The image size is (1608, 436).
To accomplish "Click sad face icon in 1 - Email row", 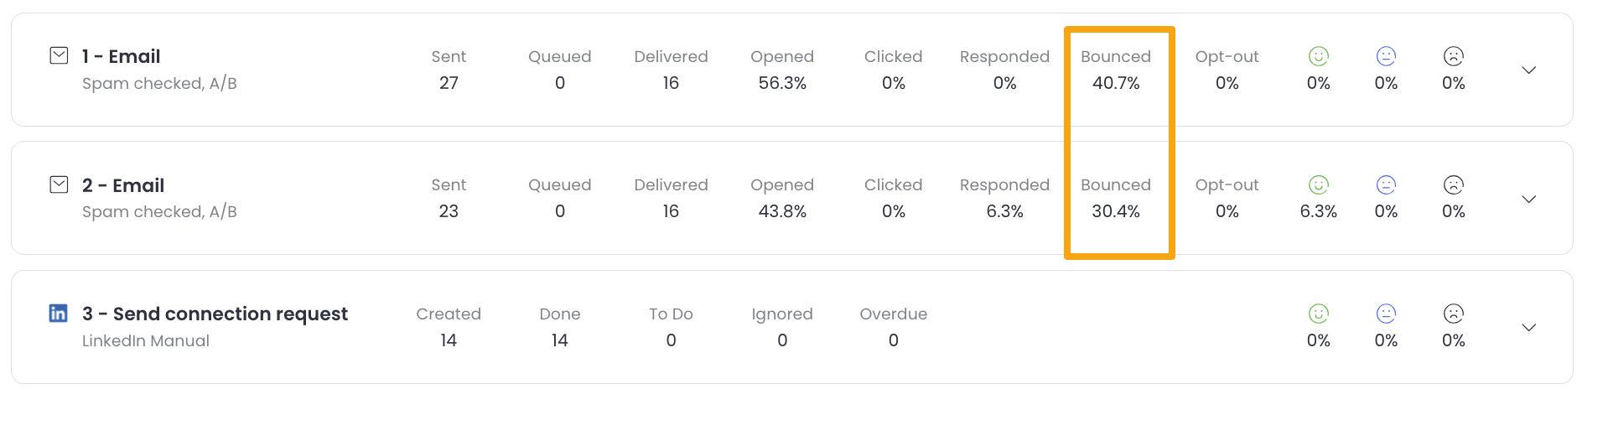I will pos(1453,56).
